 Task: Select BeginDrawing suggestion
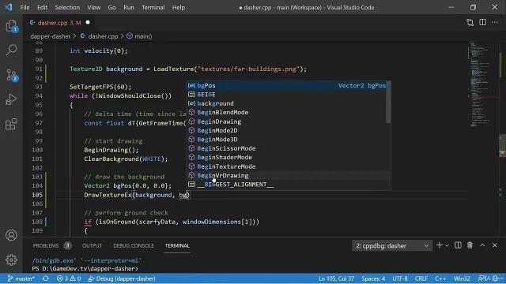[x=287, y=121]
